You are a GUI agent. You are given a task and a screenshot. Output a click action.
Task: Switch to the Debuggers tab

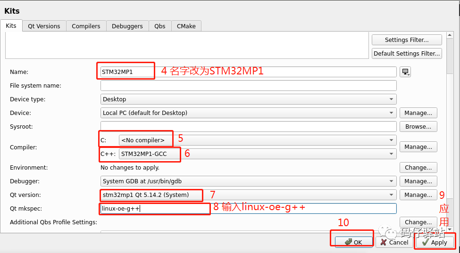click(x=127, y=26)
